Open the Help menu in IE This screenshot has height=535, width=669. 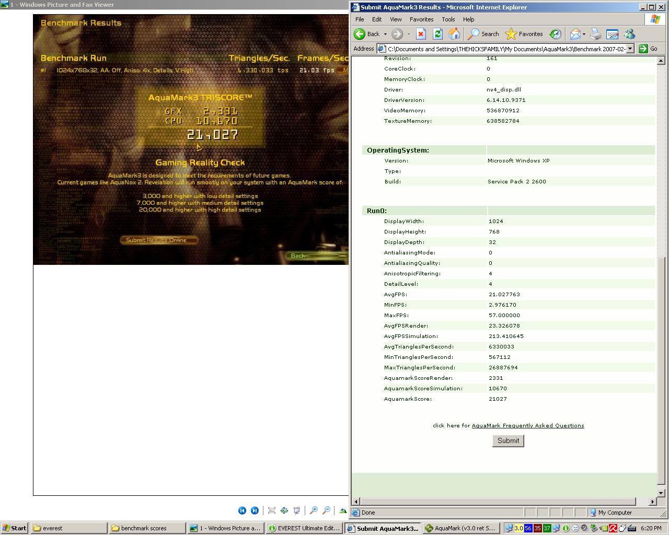(x=468, y=19)
